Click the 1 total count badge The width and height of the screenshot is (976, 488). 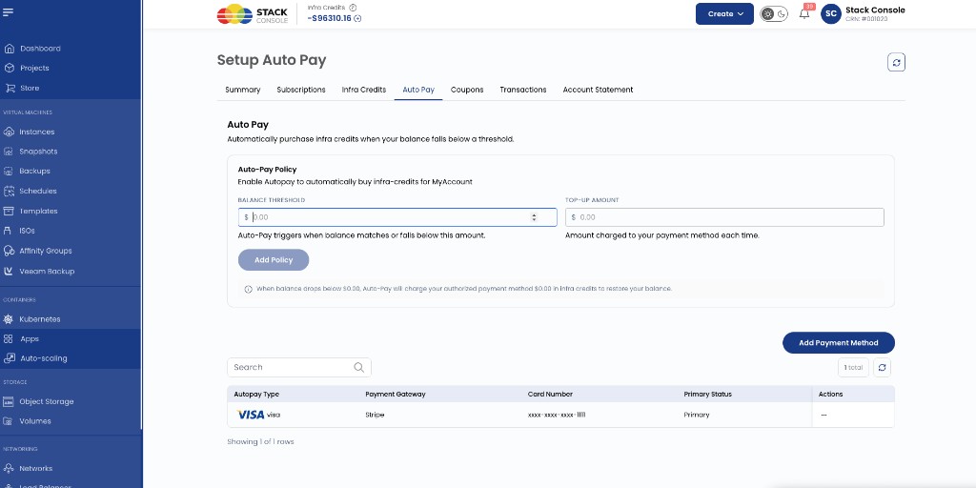coord(853,367)
